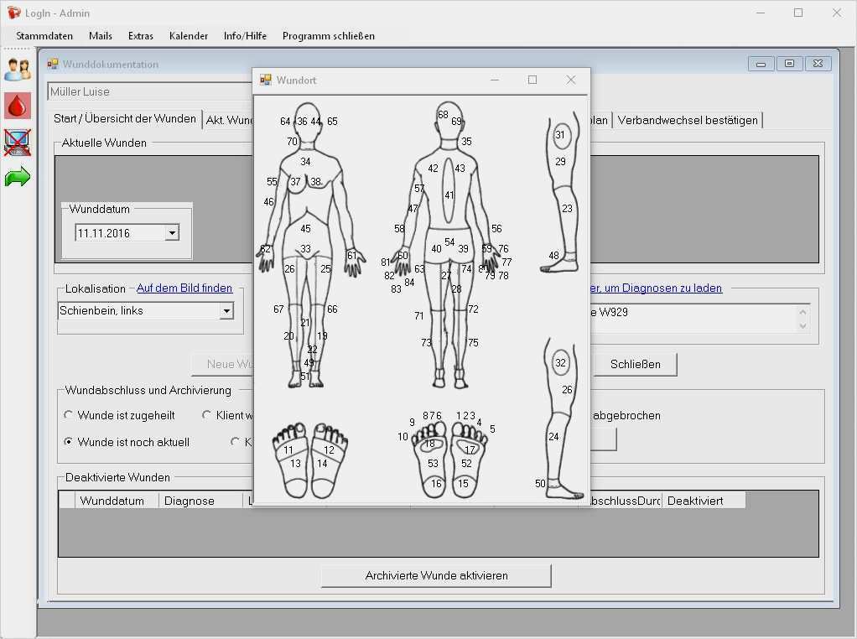Expand the Lokalisation dropdown Schienbein, links
This screenshot has height=639, width=857.
click(226, 311)
